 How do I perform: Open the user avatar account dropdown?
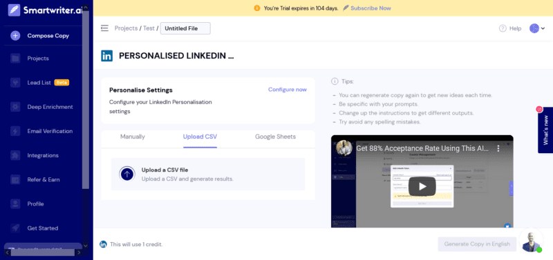[537, 28]
